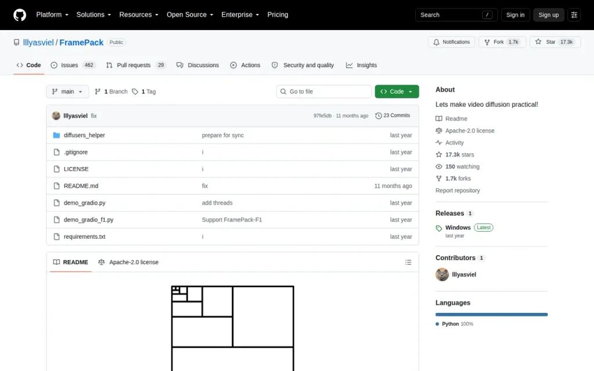Open Apache-2.0 license link in About
This screenshot has width=594, height=371.
coord(465,130)
